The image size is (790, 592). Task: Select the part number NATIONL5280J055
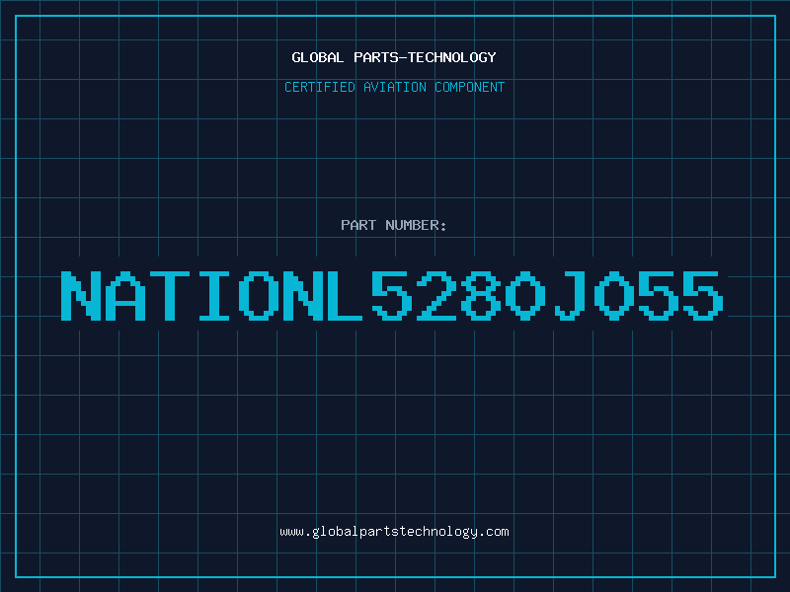pyautogui.click(x=392, y=295)
